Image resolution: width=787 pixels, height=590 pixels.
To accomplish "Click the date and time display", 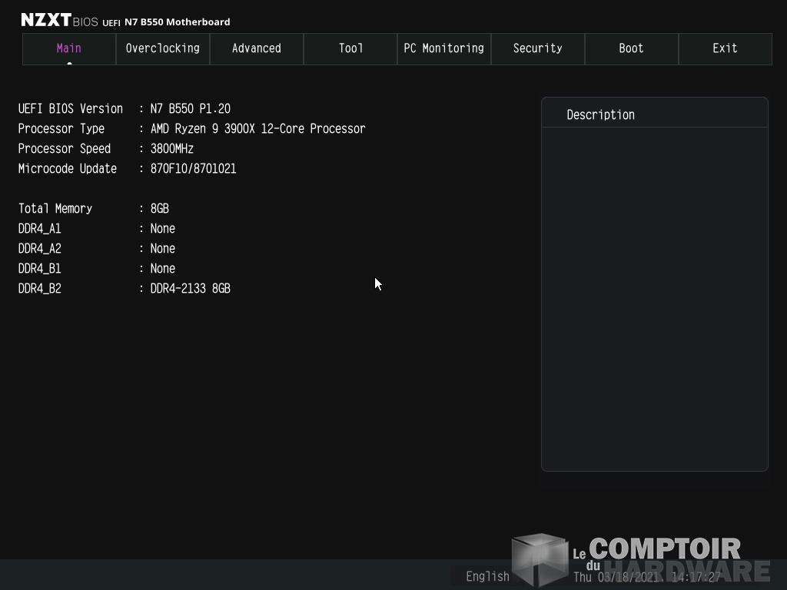I will coord(646,577).
